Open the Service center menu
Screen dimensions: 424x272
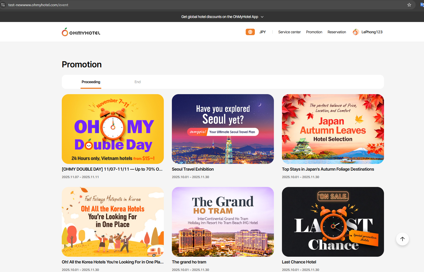(x=289, y=32)
